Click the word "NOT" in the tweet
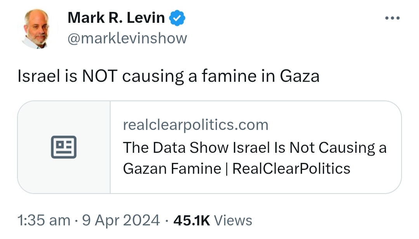The height and width of the screenshot is (239, 419). (x=100, y=76)
